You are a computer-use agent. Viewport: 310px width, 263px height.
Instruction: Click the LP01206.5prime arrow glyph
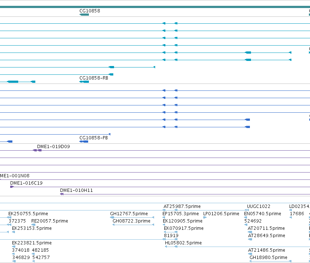tap(205, 217)
